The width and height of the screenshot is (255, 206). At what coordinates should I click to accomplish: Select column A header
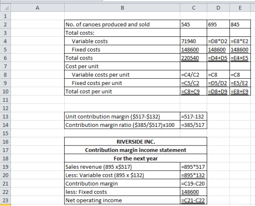tap(37, 8)
